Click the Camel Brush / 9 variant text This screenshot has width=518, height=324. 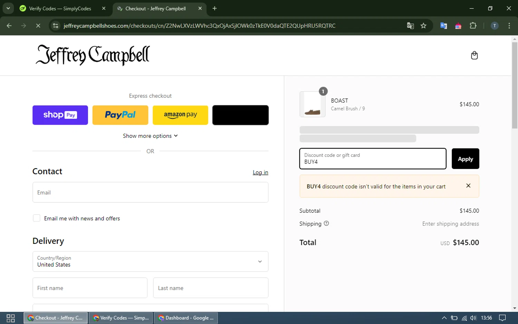click(348, 108)
